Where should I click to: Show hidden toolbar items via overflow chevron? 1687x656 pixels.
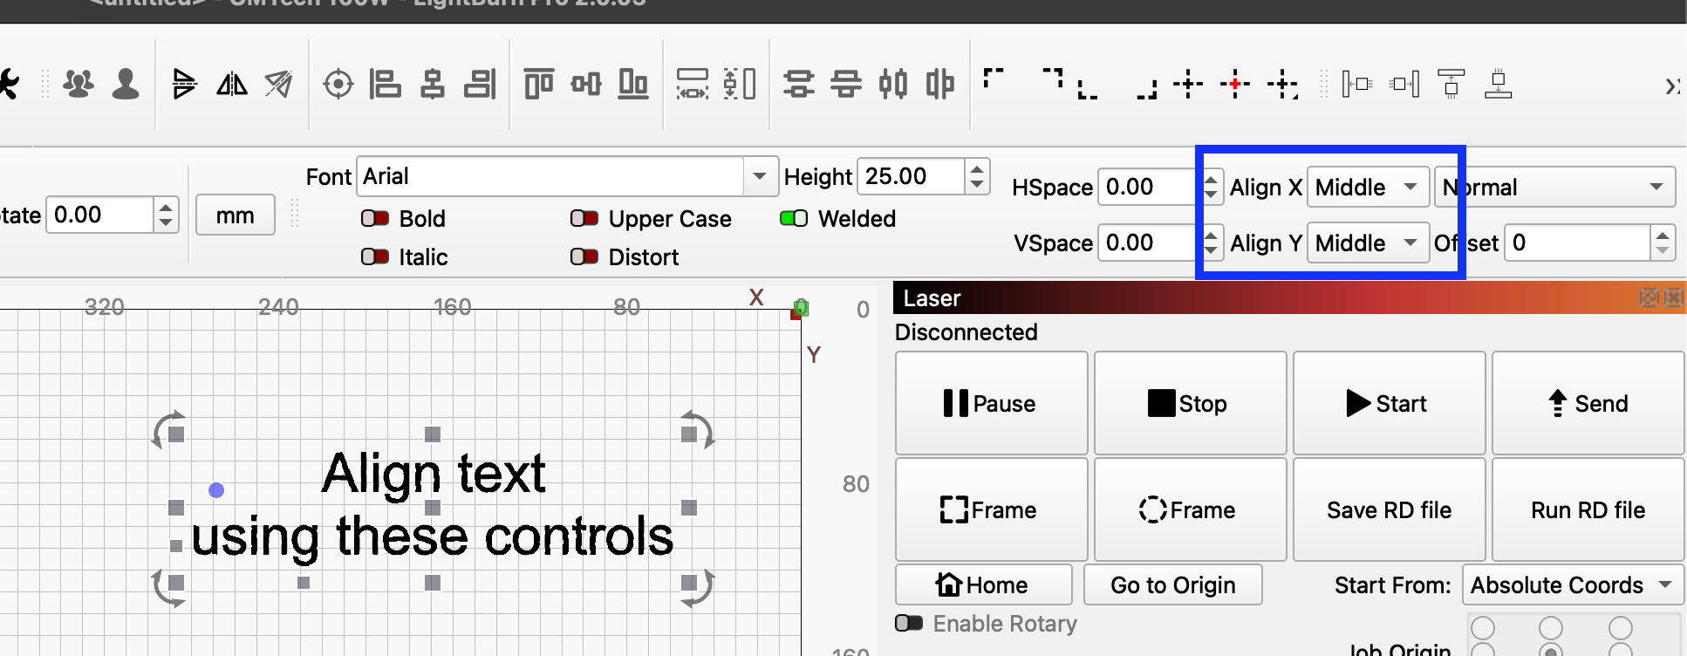point(1673,85)
